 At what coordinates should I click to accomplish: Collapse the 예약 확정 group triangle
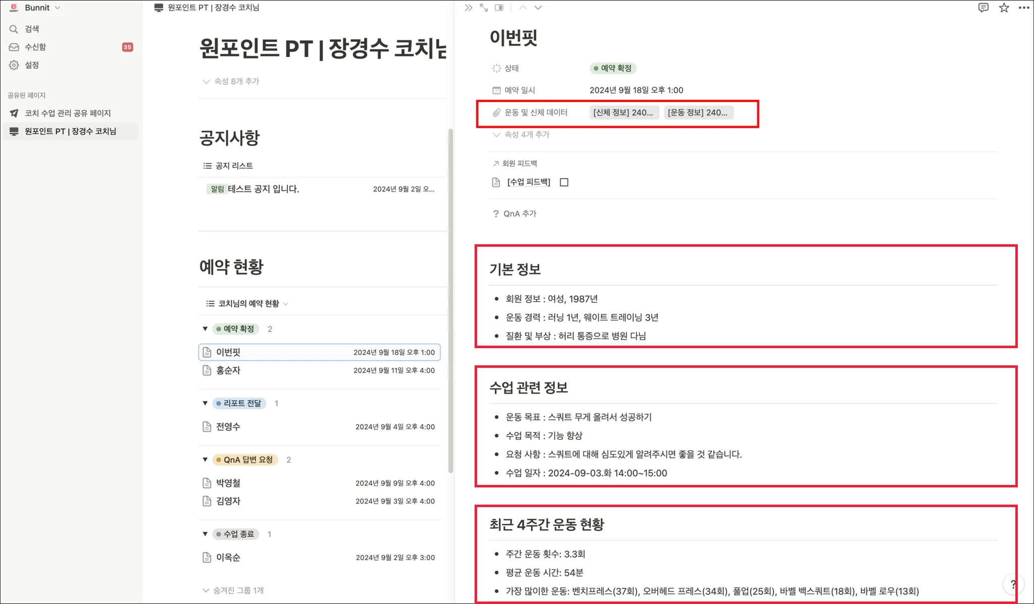tap(205, 329)
